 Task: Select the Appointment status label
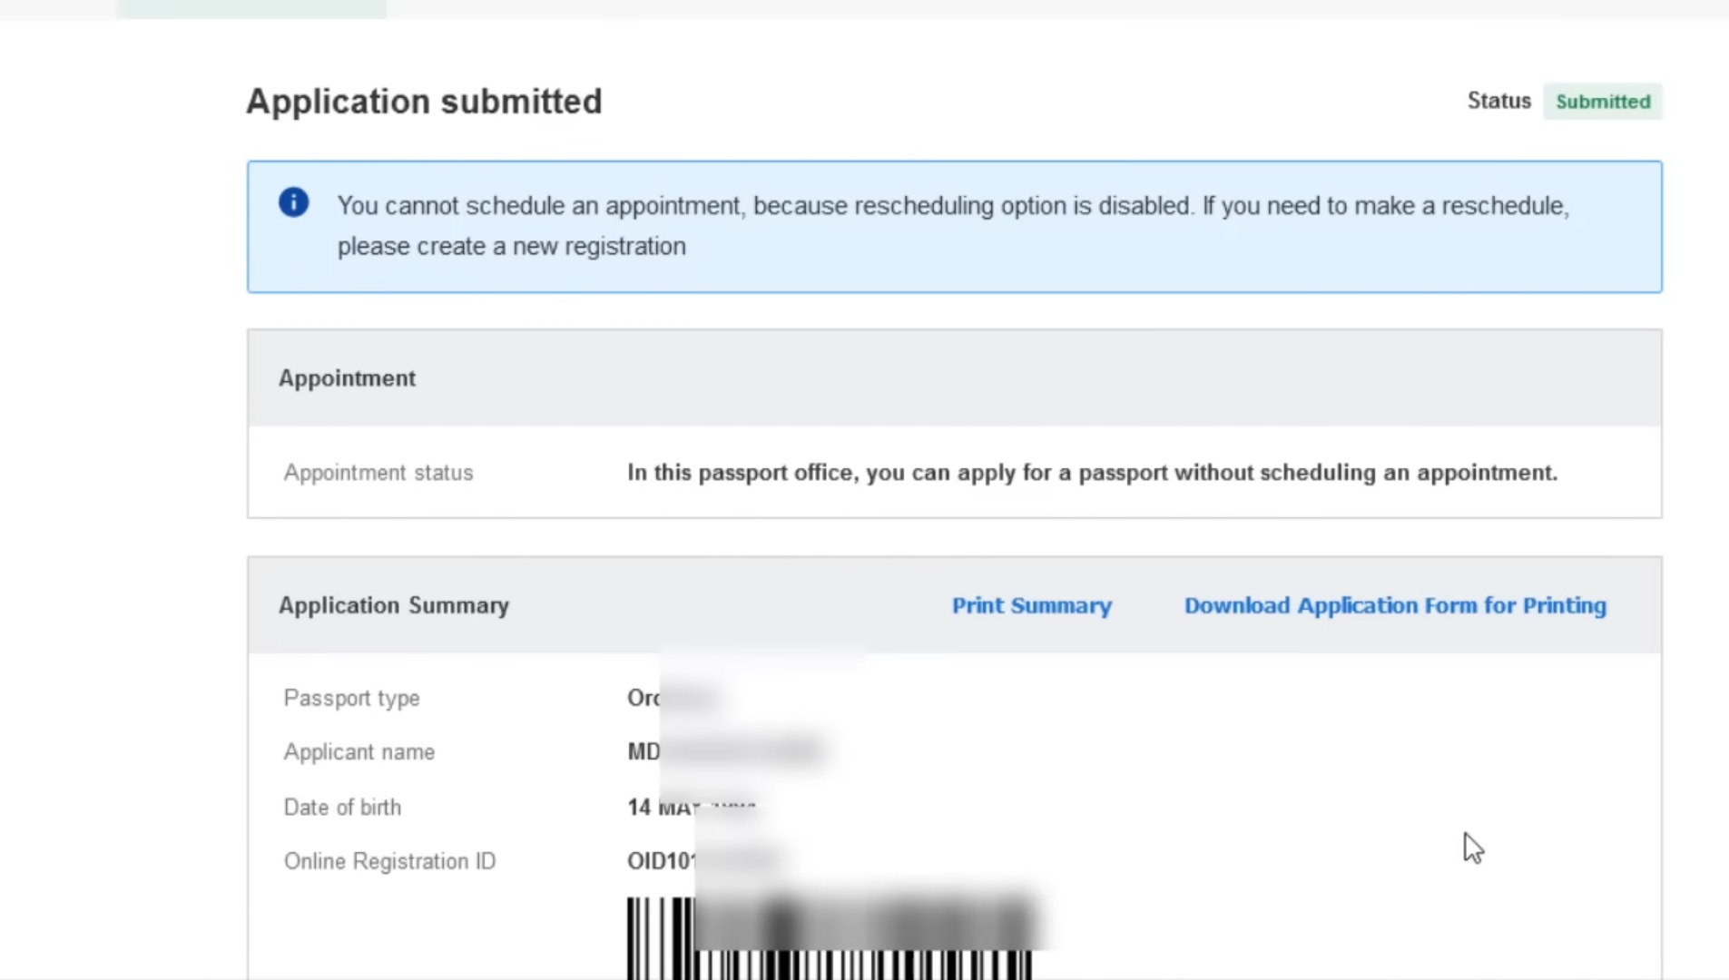pos(378,472)
